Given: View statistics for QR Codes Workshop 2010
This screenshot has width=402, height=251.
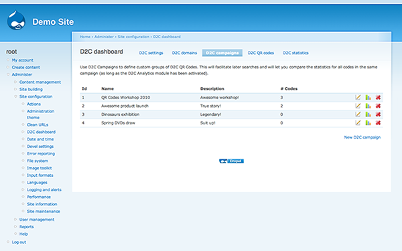Looking at the screenshot, I should pos(368,97).
